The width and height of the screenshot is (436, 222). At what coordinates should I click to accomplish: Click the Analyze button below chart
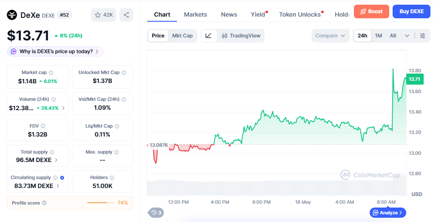pos(388,213)
